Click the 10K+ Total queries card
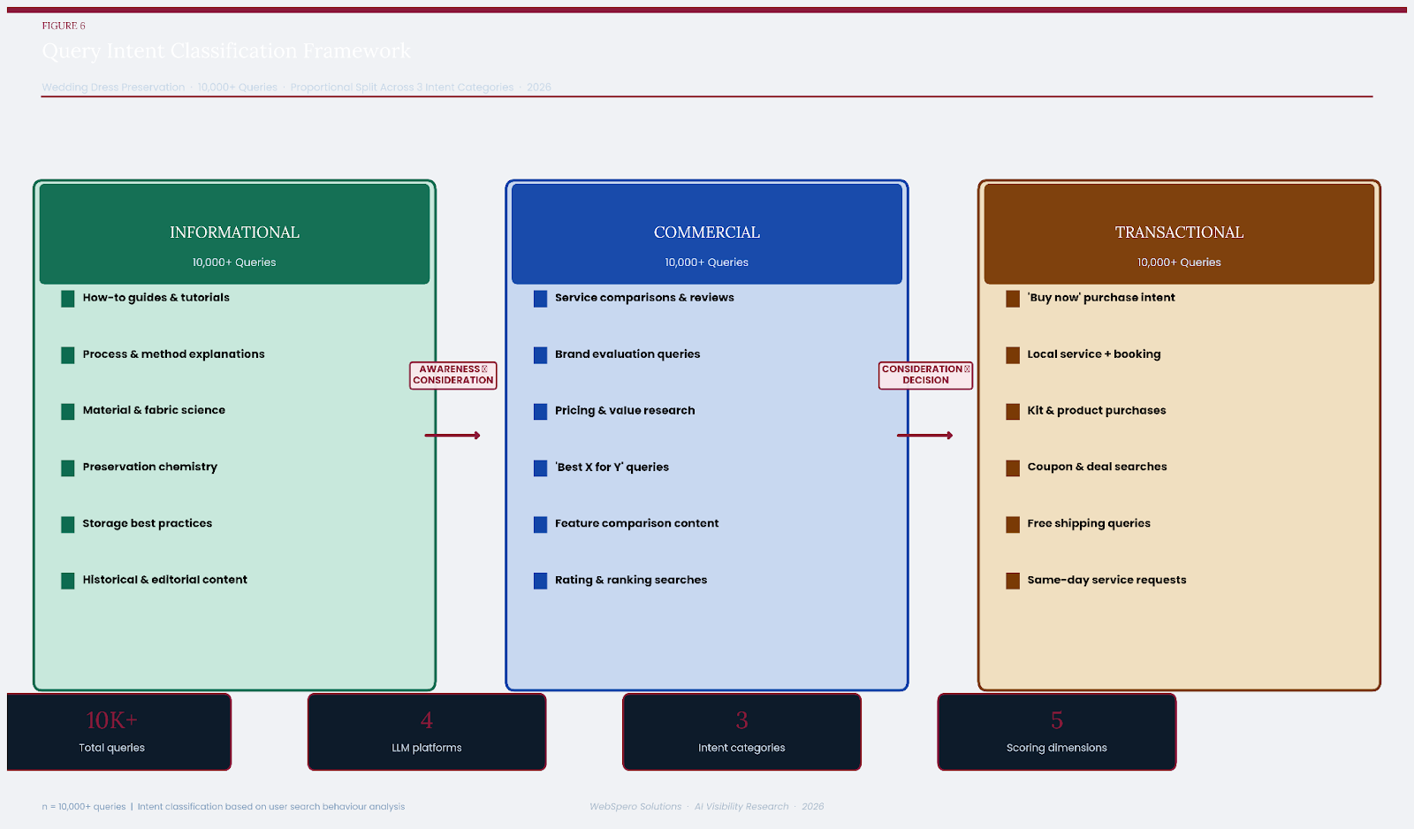Viewport: 1414px width, 829px height. (118, 732)
